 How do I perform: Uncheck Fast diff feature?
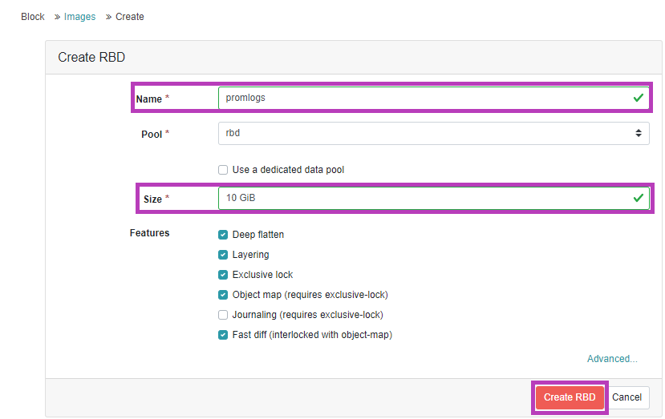(223, 335)
